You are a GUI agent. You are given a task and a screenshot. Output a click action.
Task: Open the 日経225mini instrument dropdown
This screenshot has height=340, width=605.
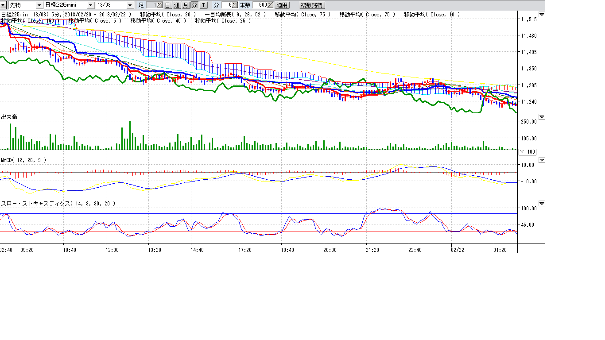[91, 5]
